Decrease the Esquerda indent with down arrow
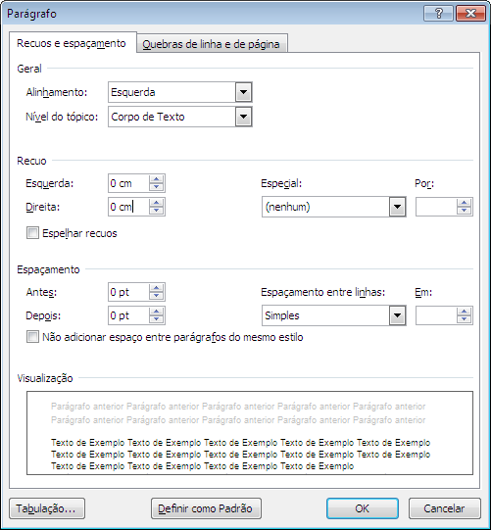491x530 pixels. pos(156,187)
